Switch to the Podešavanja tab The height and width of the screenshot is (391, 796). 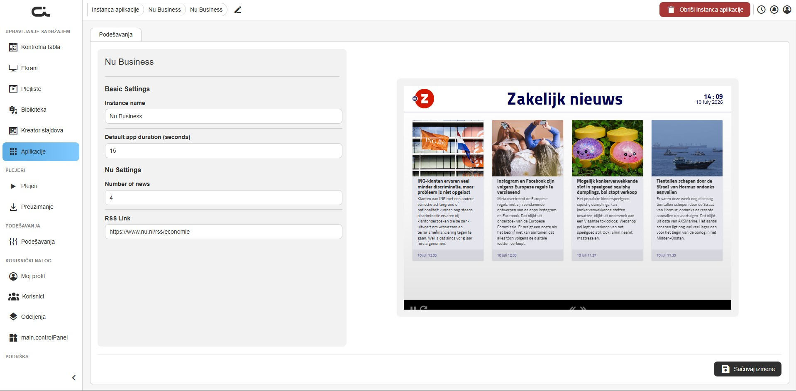116,34
